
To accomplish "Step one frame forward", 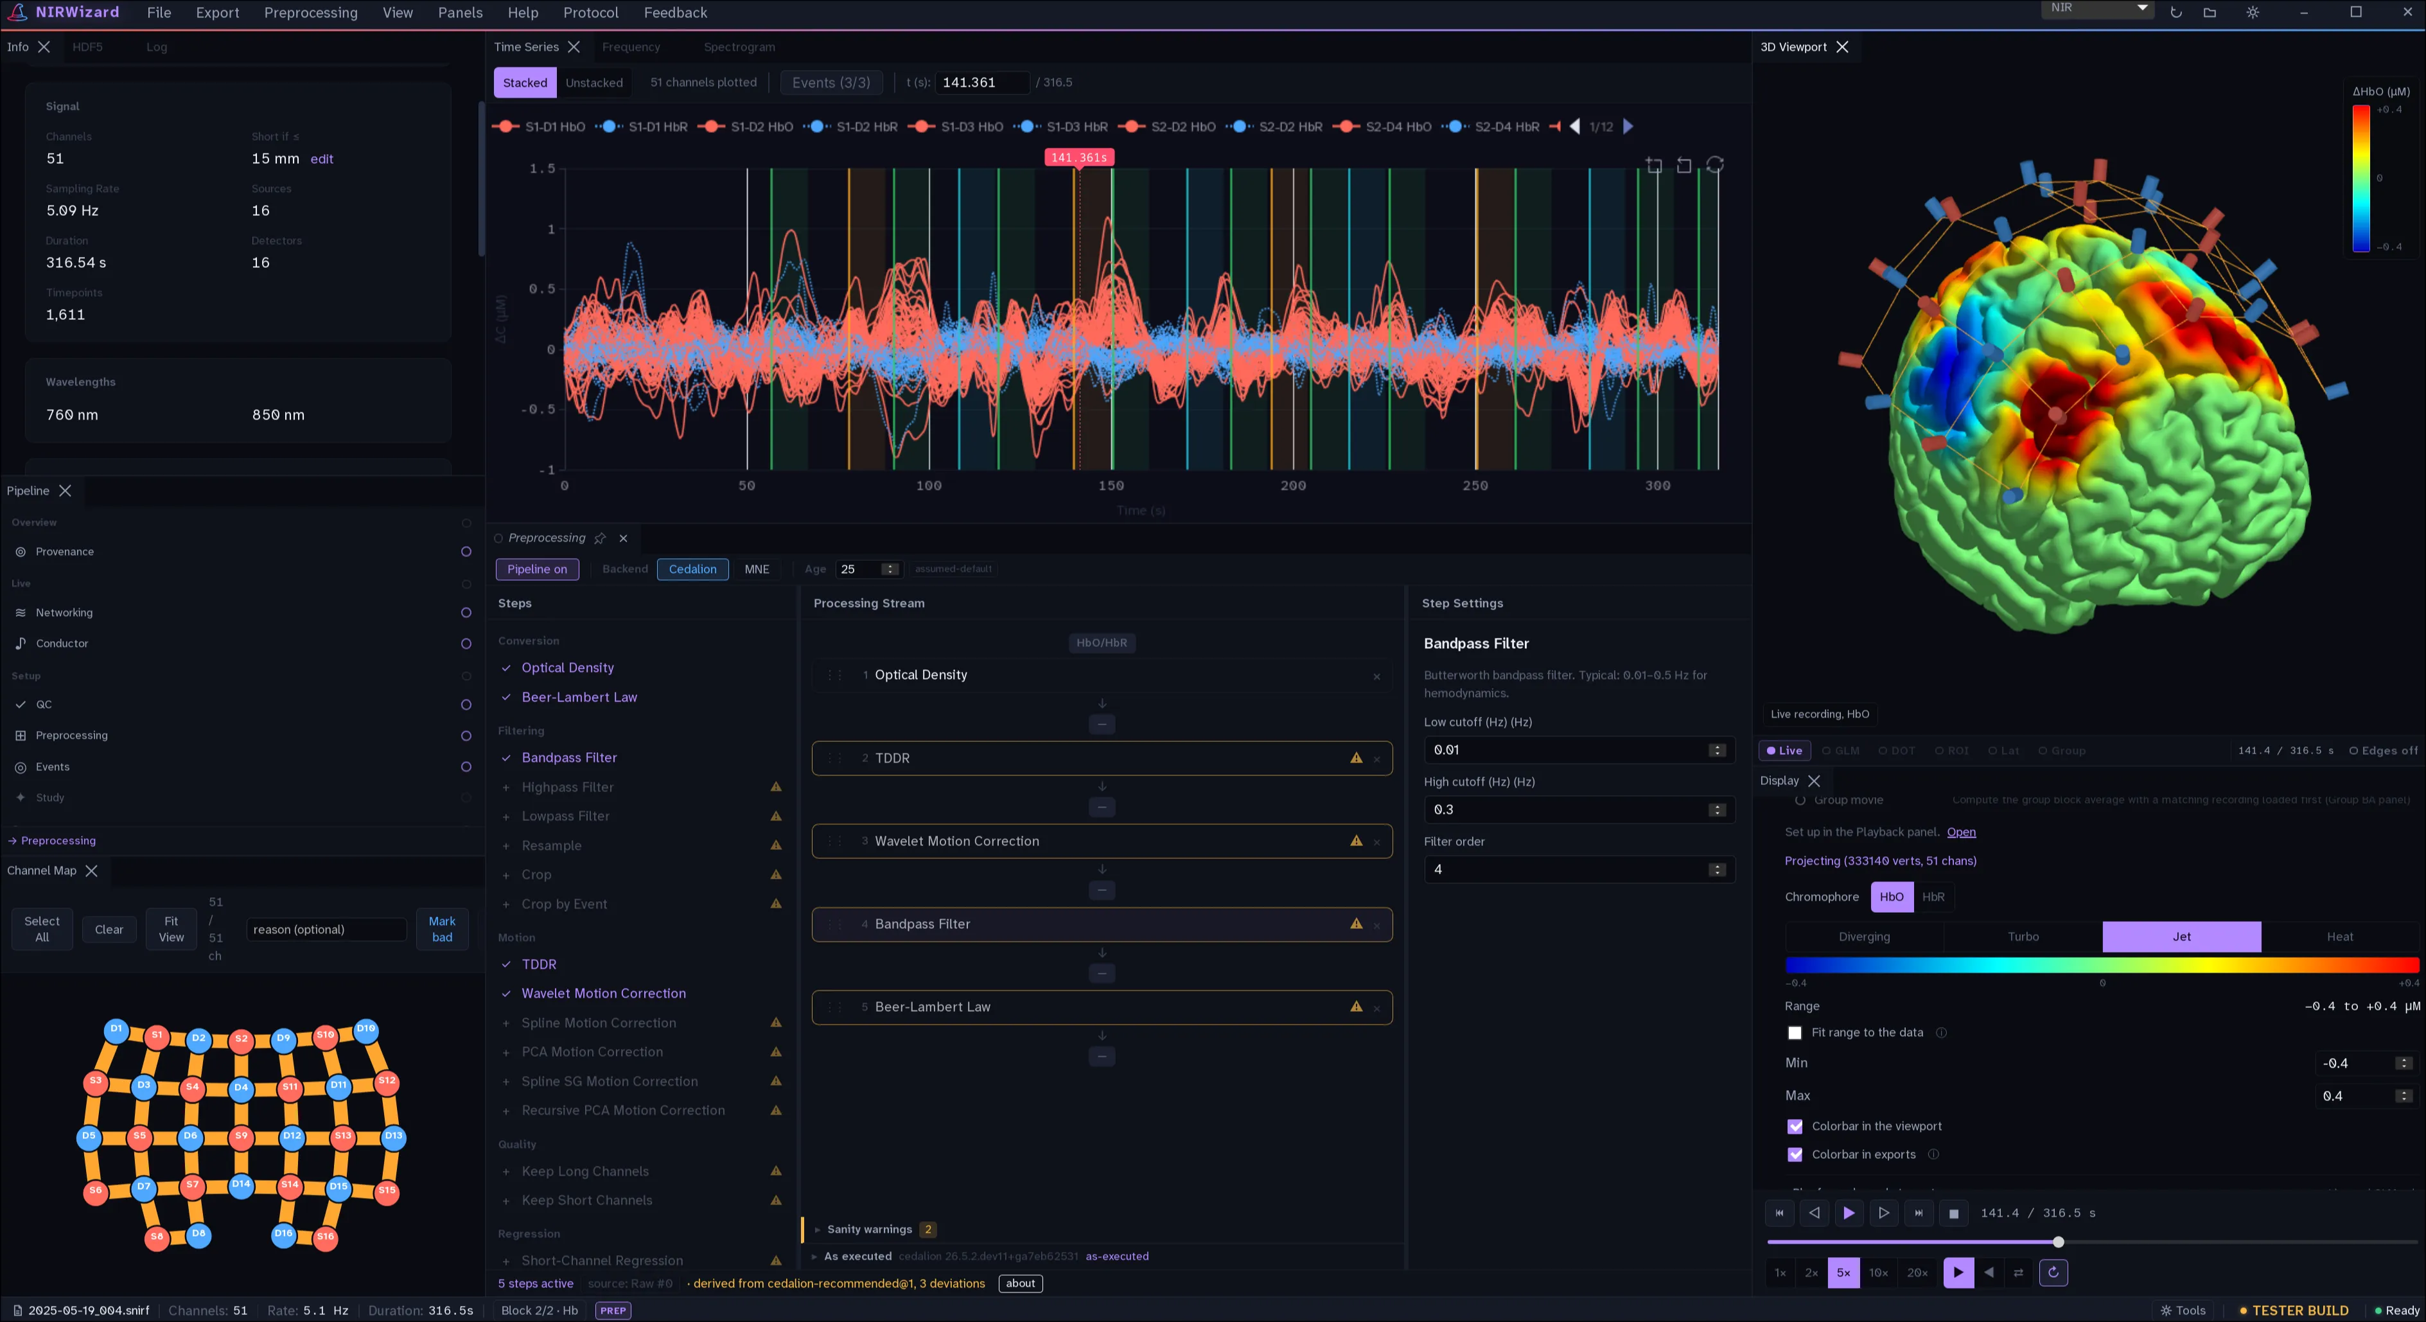I will tap(1883, 1213).
